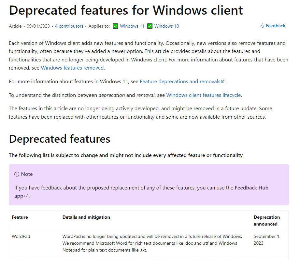Open the Windows features removed link
Viewport: 300px width, 260px height.
(x=72, y=68)
